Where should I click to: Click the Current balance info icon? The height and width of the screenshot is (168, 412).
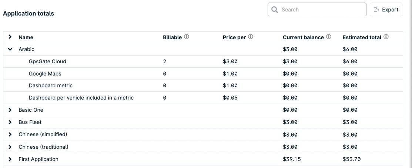328,37
